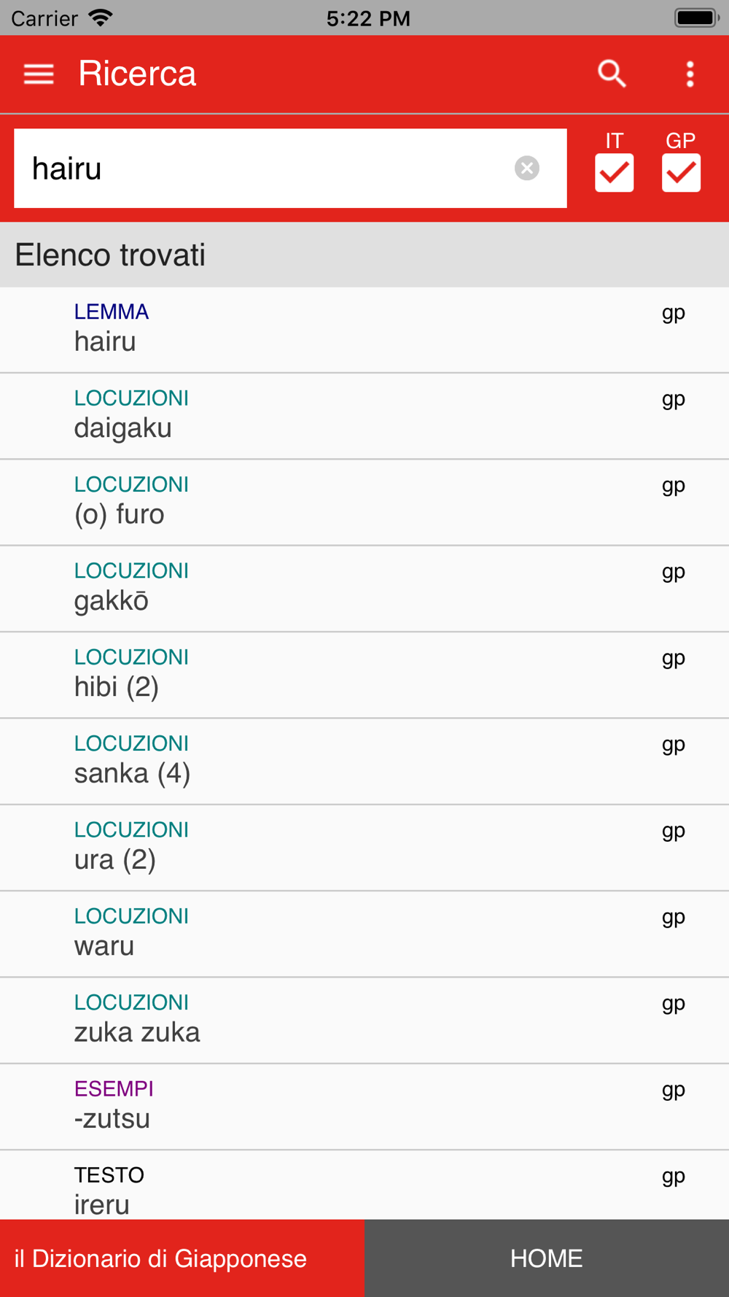Toggle the IT language checkbox
The height and width of the screenshot is (1297, 729).
click(x=614, y=173)
